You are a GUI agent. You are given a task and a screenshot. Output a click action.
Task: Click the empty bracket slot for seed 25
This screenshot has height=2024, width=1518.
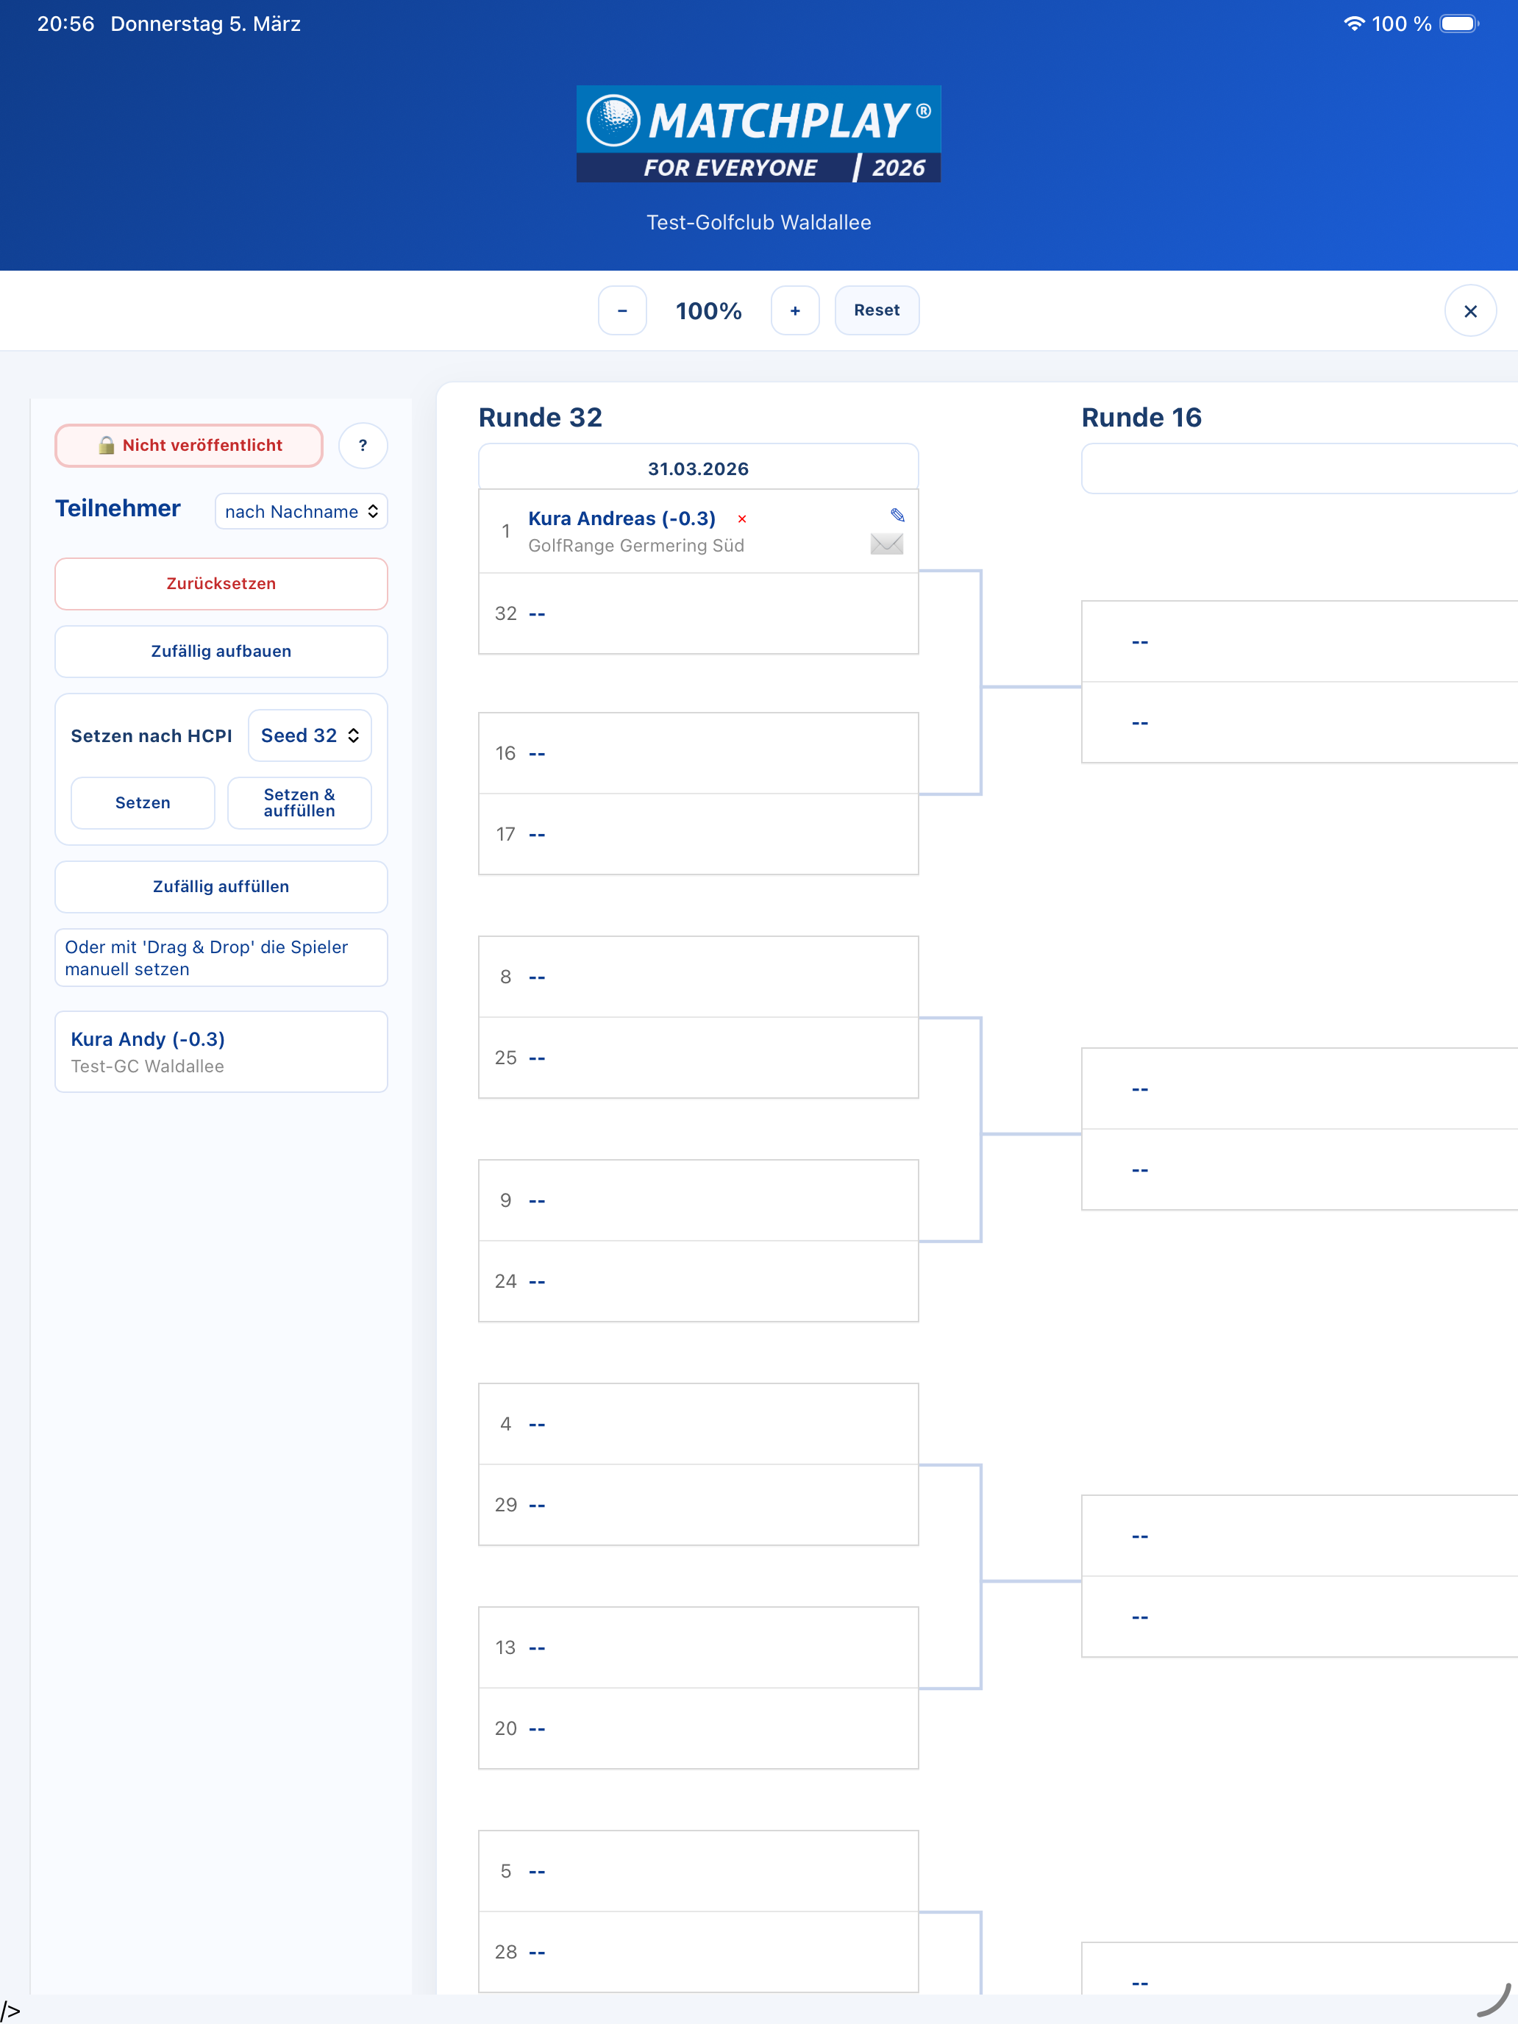click(698, 1058)
